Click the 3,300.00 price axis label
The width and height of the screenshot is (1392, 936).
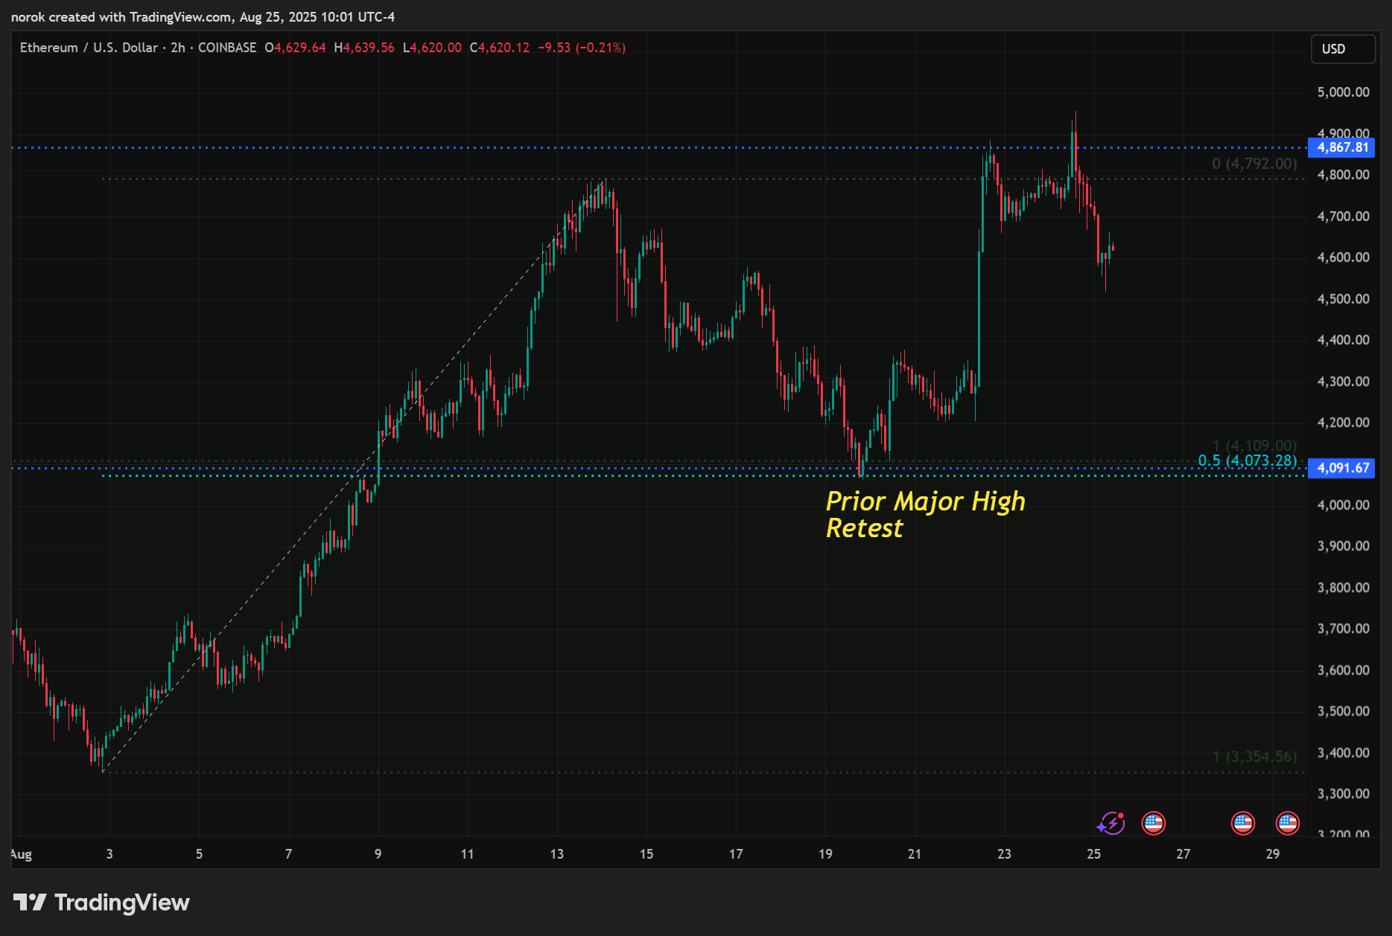tap(1343, 794)
